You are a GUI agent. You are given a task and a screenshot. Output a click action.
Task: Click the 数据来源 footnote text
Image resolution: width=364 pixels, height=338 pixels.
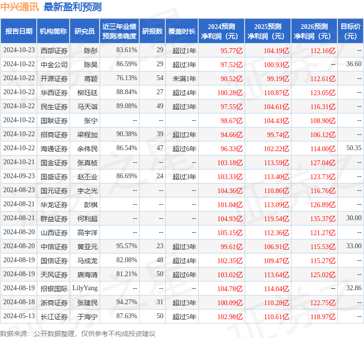[77, 334]
